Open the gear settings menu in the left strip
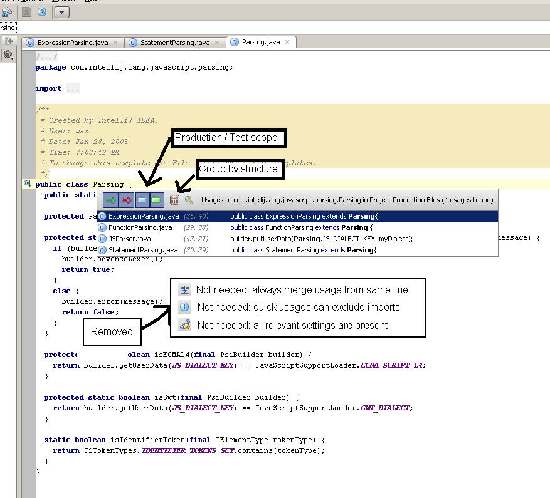This screenshot has height=498, width=550. [x=8, y=54]
